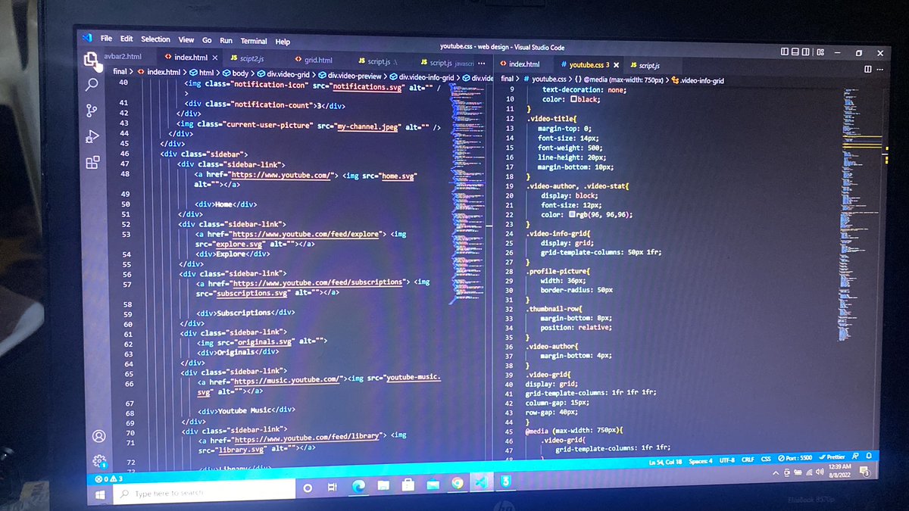Viewport: 909px width, 511px height.
Task: Open the Source Control view
Action: point(92,111)
